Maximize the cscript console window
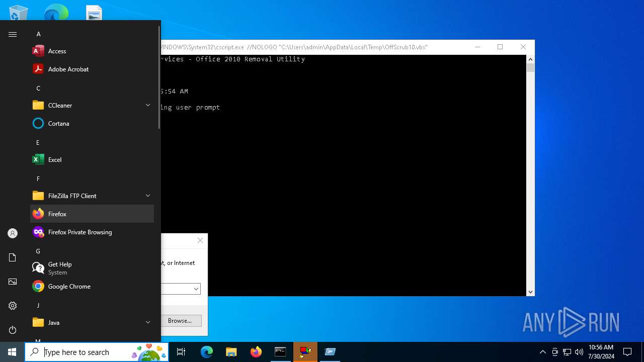644x362 pixels. coord(500,47)
